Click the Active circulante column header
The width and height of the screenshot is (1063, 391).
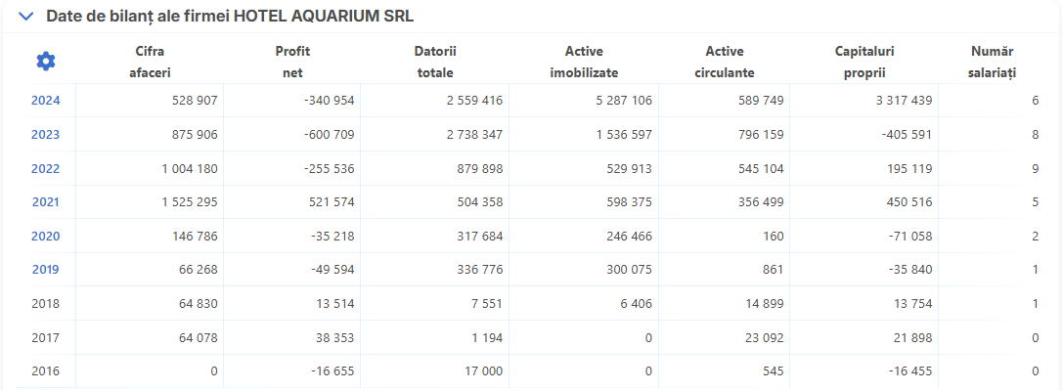click(725, 62)
